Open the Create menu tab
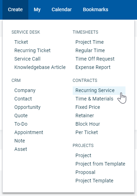 tap(15, 10)
